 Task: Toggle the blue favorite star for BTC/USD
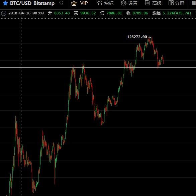[5, 3]
